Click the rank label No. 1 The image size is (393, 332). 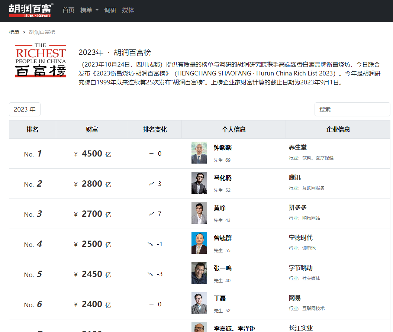33,154
